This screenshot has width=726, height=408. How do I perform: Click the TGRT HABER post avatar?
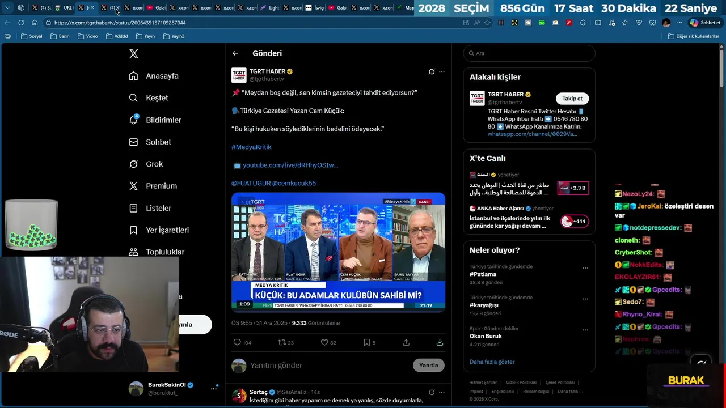[239, 75]
